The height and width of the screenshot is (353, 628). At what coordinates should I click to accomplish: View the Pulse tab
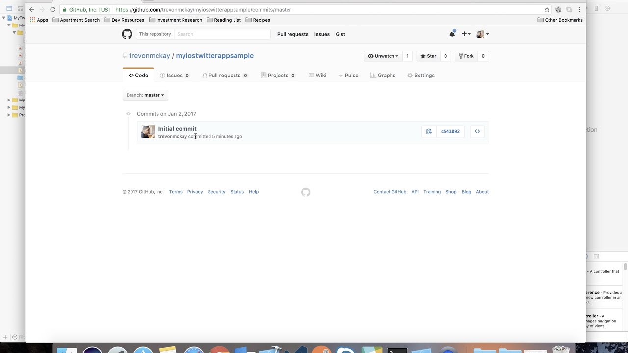tap(348, 76)
